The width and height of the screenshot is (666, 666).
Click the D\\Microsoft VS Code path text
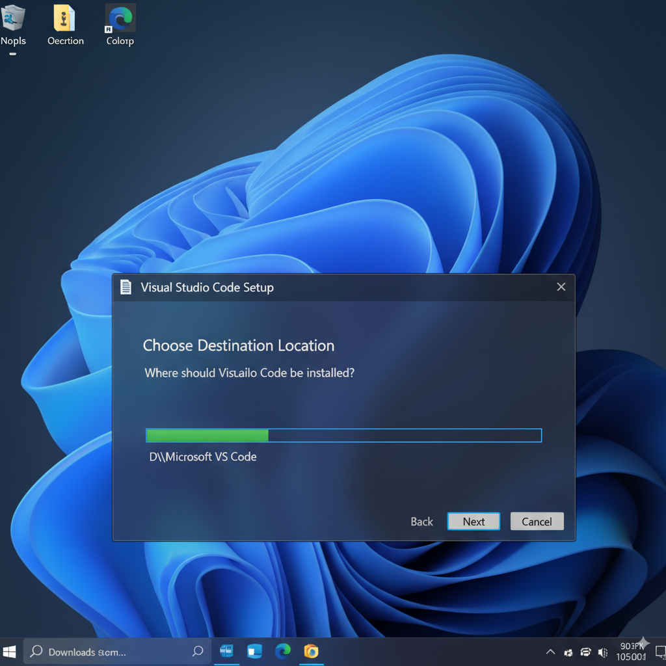tap(203, 457)
